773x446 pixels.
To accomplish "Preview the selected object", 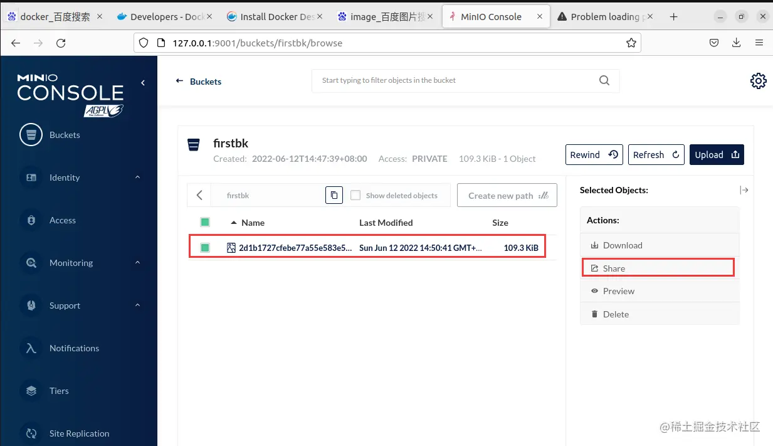I will point(660,291).
